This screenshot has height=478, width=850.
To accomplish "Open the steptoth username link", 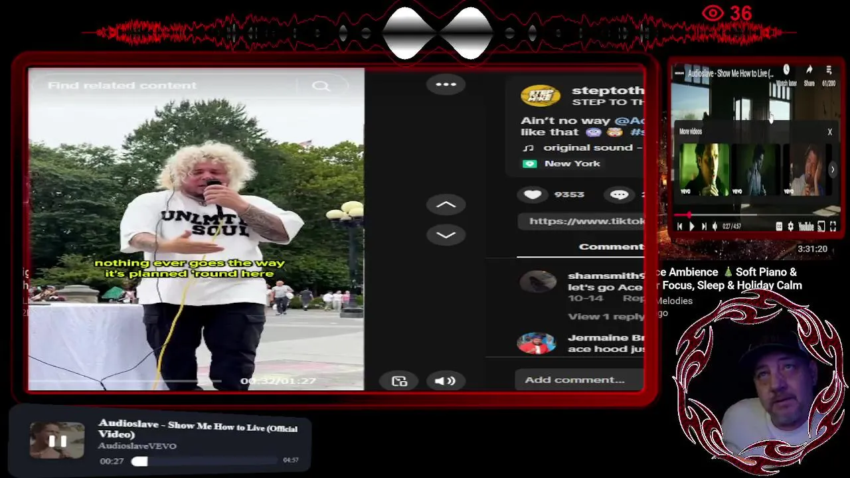I will [608, 90].
